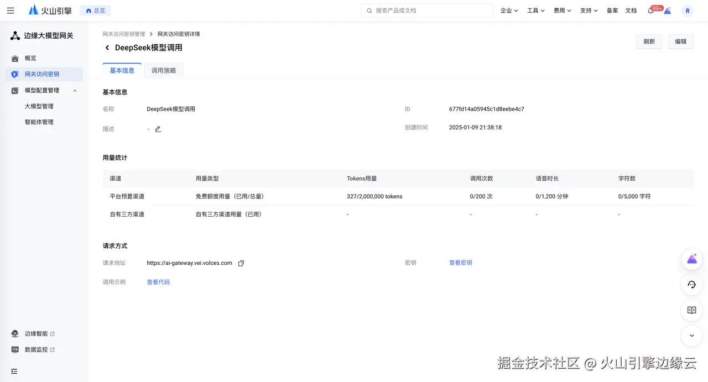
Task: Collapse sidebar using bottom toggle icon
Action: click(x=14, y=371)
